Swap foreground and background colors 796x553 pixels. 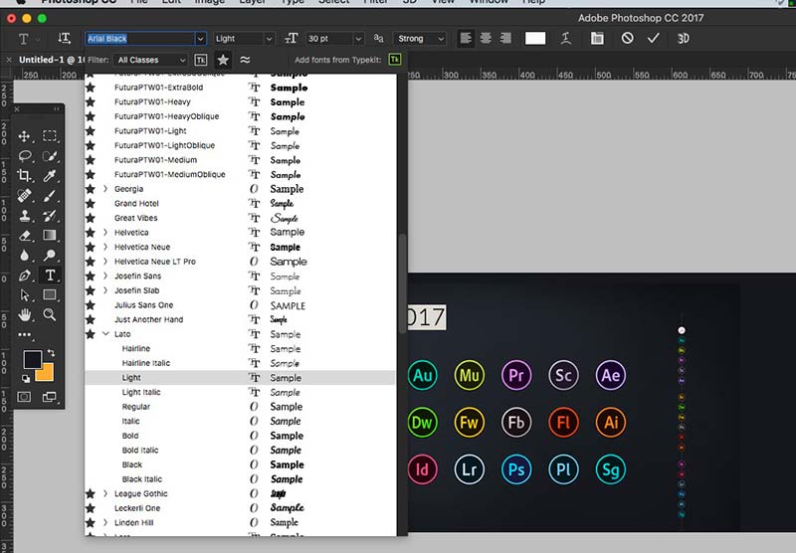[x=52, y=353]
